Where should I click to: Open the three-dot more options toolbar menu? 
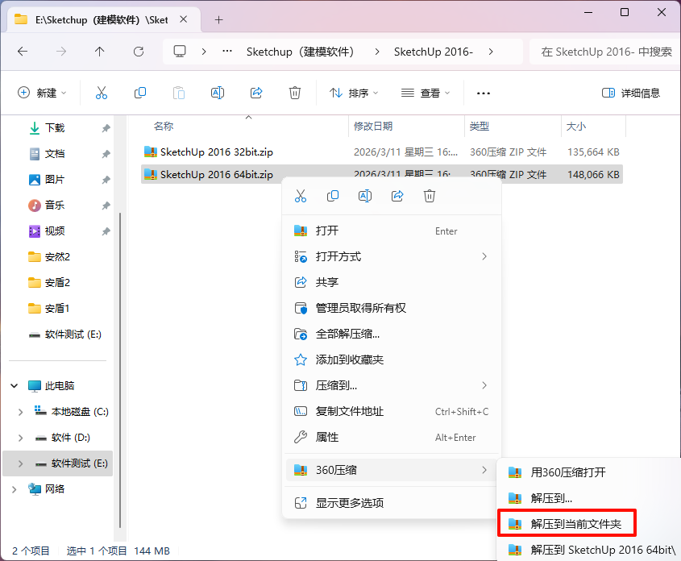pos(483,93)
